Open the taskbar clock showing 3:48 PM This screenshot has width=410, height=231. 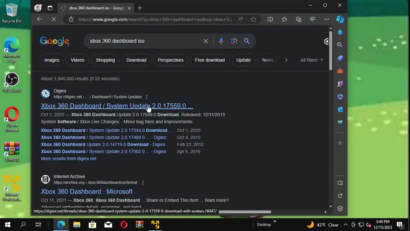point(383,225)
